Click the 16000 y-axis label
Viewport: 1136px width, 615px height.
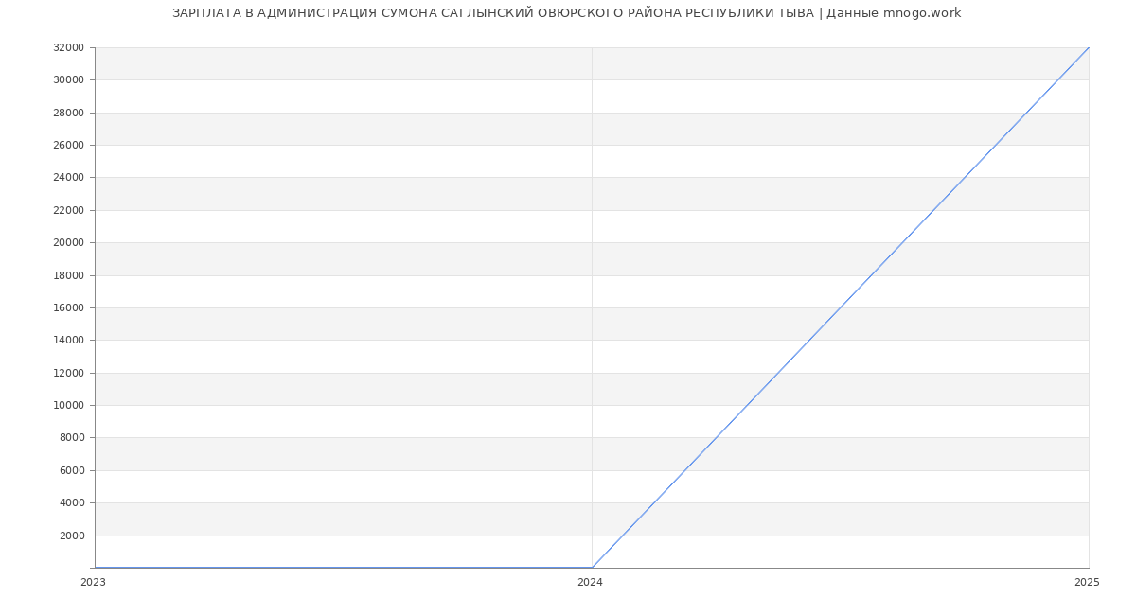pyautogui.click(x=68, y=307)
